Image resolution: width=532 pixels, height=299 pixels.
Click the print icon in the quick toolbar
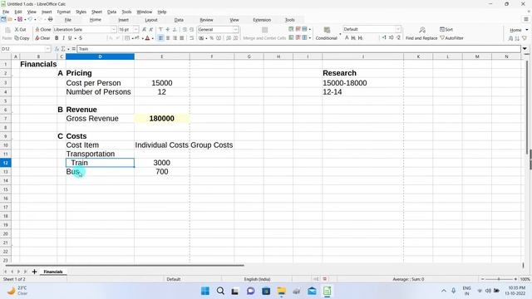point(50,20)
